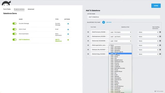Viewport: 165px width, 93px height.
Task: Grab the drag handle of birthday row
Action: coord(88,54)
